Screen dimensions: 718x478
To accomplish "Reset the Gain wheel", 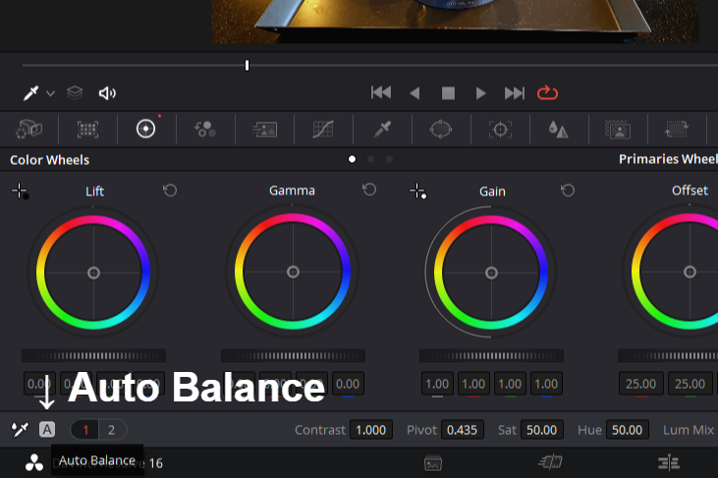I will (x=568, y=190).
